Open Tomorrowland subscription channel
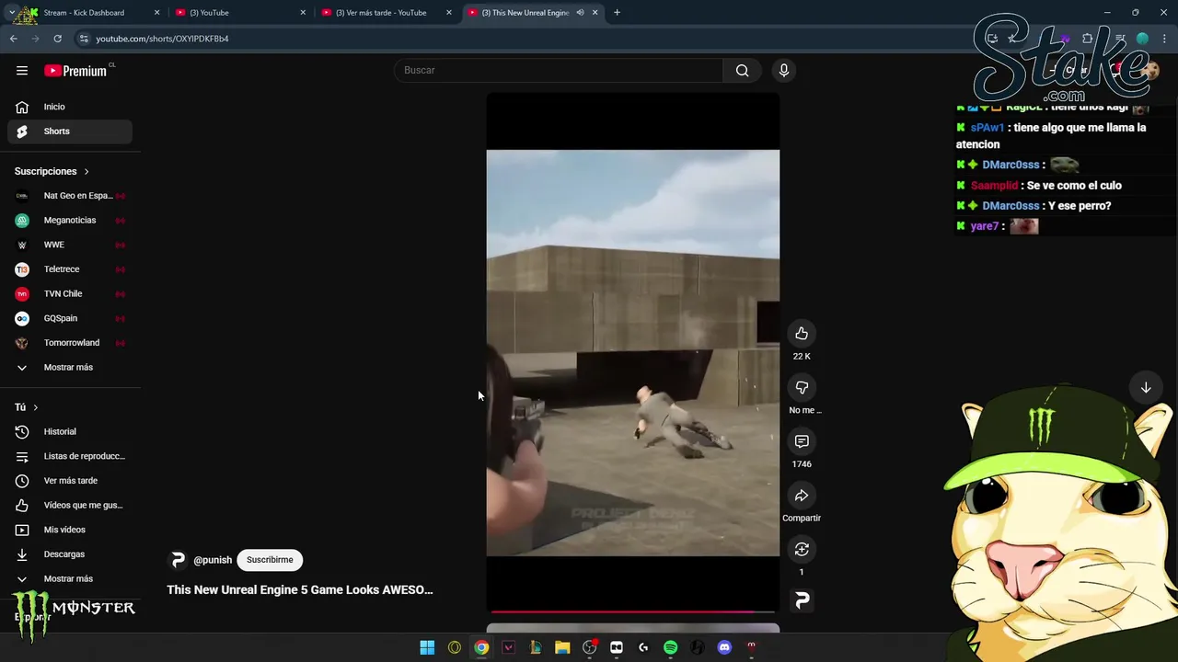1178x662 pixels. point(70,343)
